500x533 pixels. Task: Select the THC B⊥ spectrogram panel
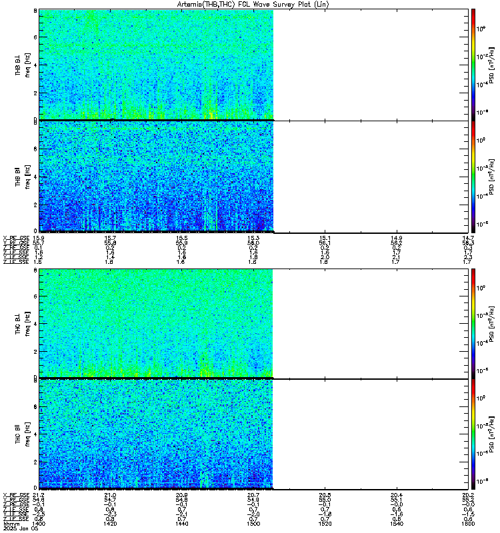point(254,324)
